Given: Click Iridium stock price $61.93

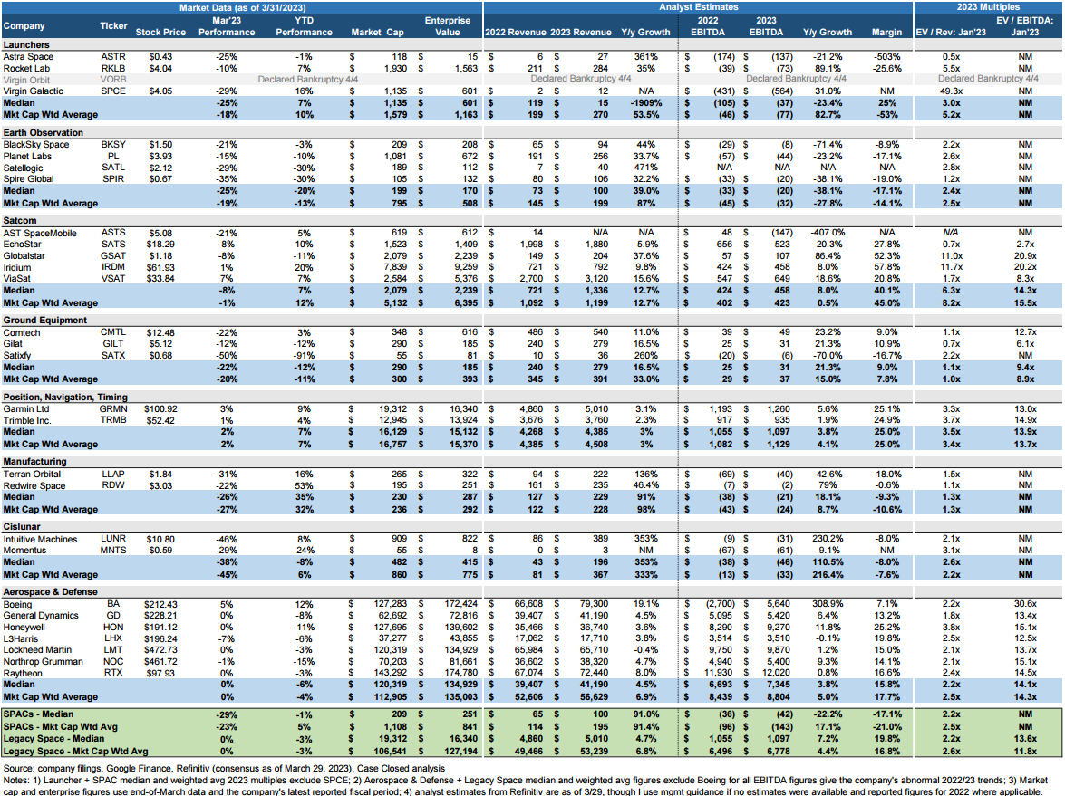Looking at the screenshot, I should point(160,267).
